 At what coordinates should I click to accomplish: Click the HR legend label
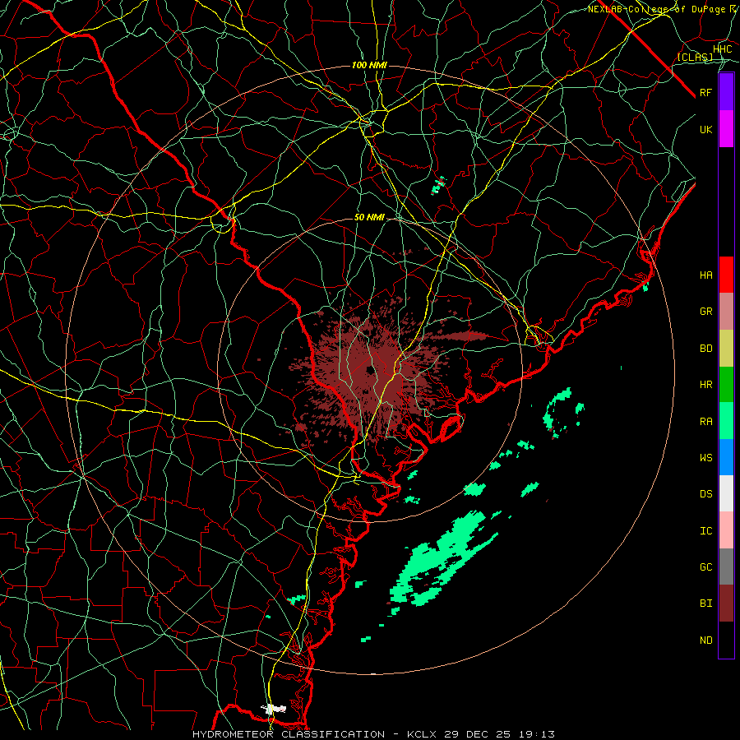point(706,385)
